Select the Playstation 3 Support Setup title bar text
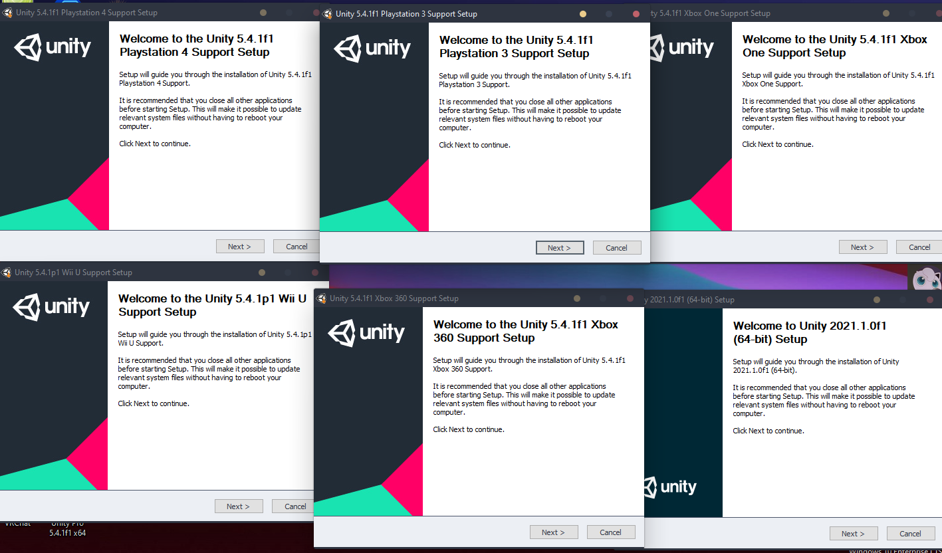Viewport: 942px width, 553px height. (407, 14)
